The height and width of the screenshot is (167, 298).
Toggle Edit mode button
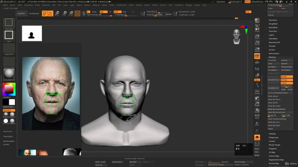coord(45,13)
